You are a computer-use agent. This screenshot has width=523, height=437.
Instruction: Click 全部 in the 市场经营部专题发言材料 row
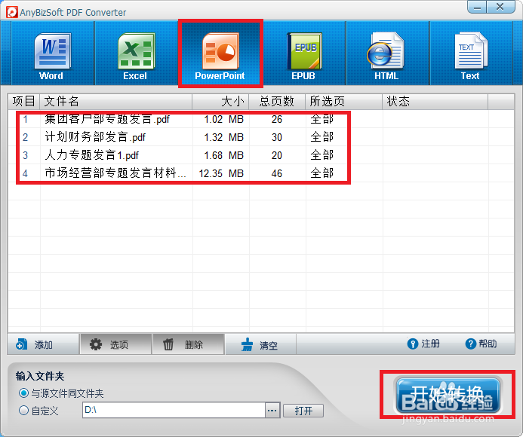[x=321, y=173]
